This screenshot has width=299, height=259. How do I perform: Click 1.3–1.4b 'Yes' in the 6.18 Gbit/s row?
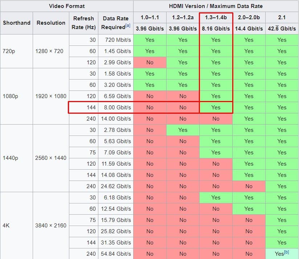(216, 198)
